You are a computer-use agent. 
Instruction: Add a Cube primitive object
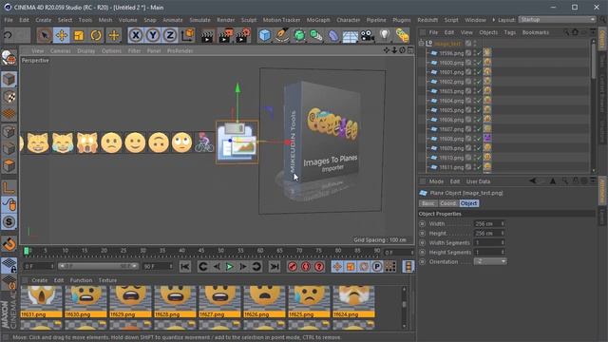coord(264,36)
